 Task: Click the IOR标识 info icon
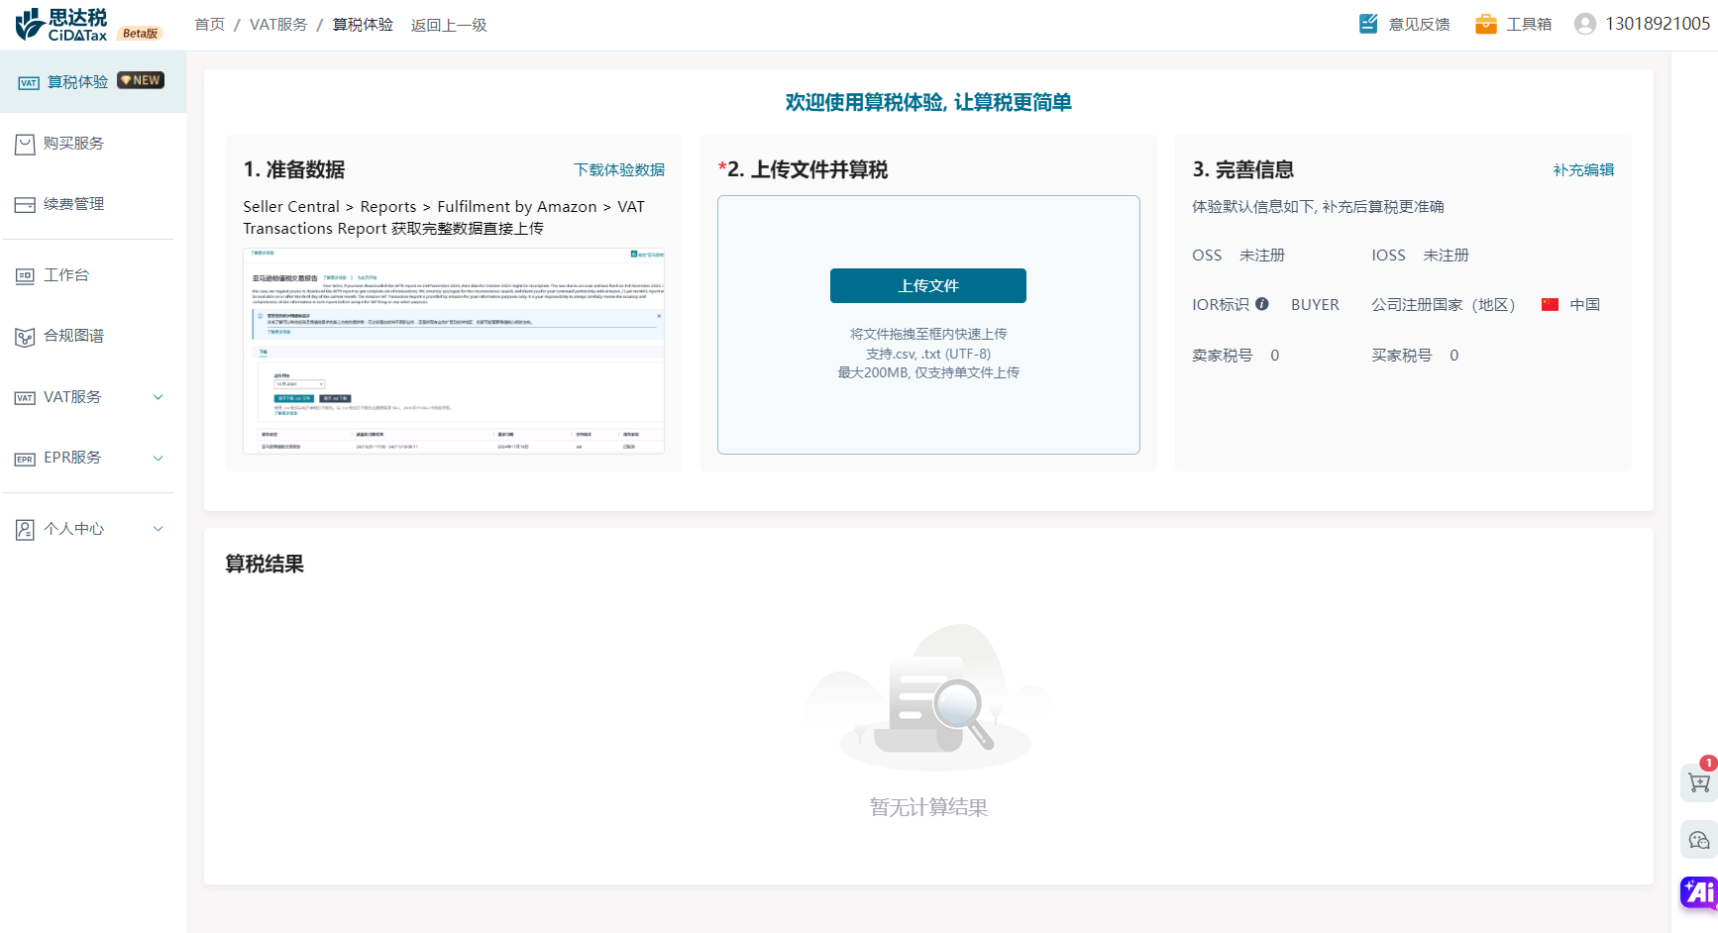point(1262,304)
